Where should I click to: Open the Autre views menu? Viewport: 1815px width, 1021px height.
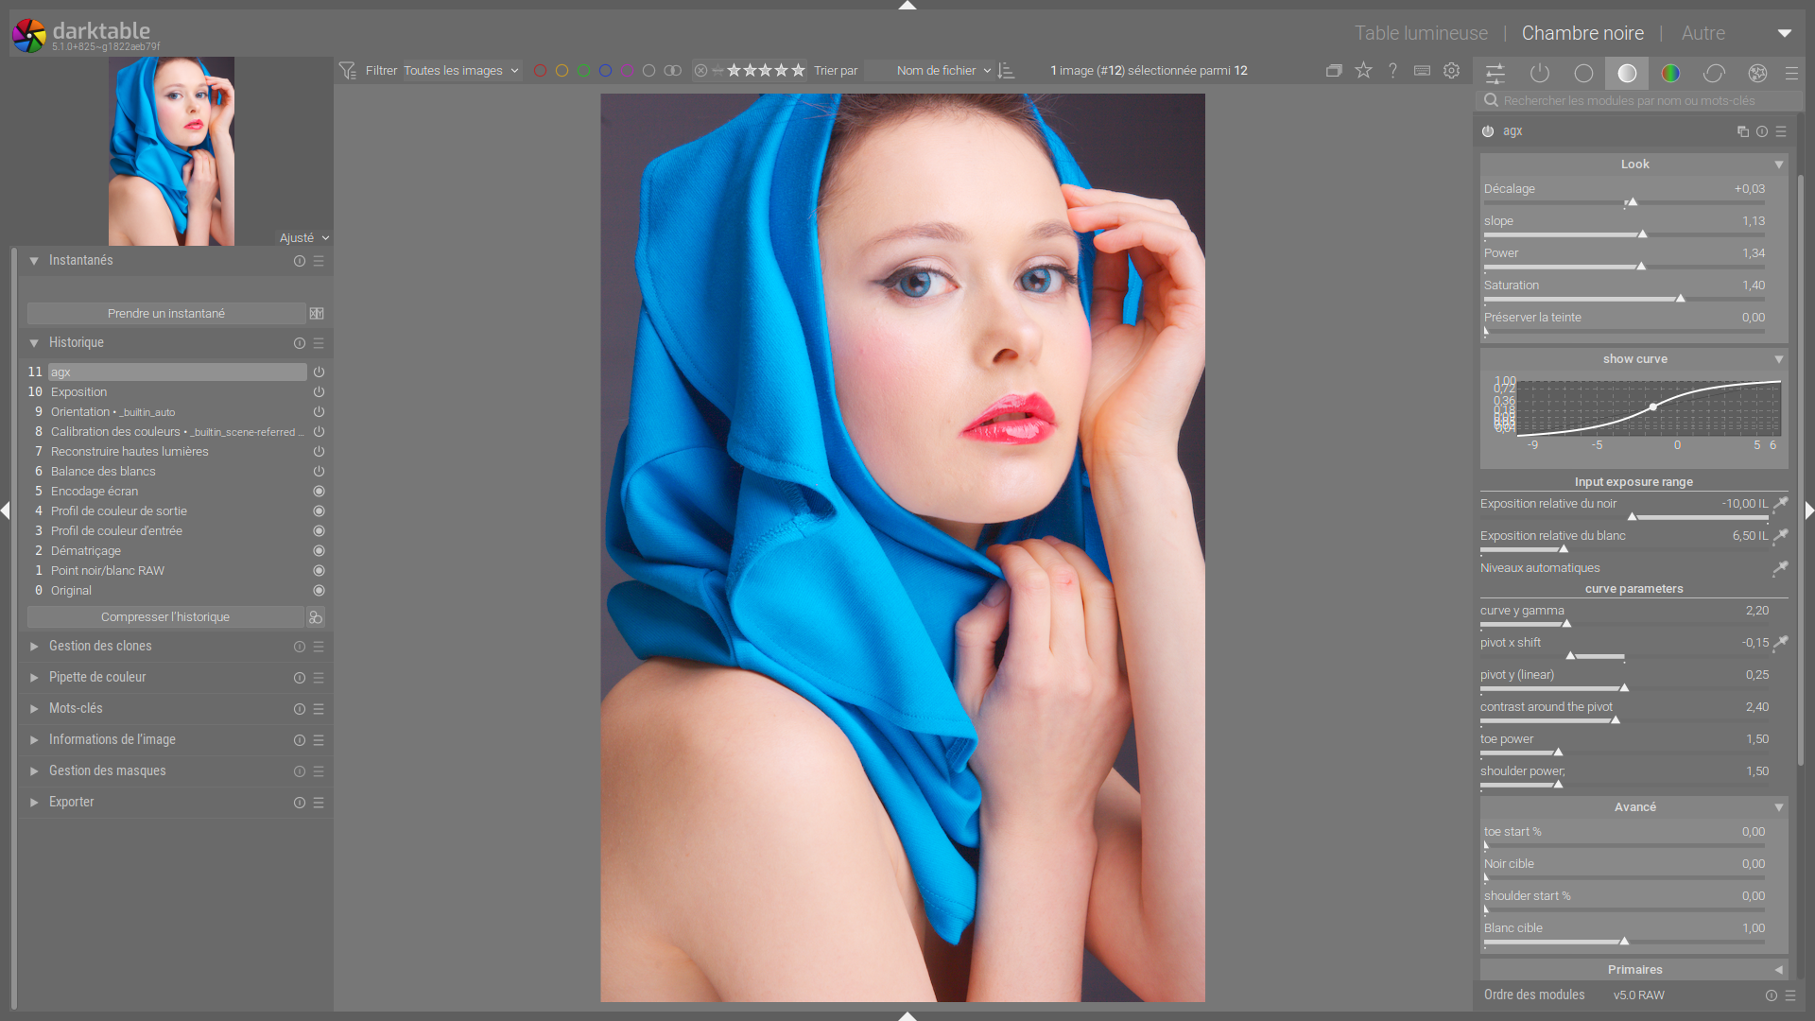(x=1703, y=33)
